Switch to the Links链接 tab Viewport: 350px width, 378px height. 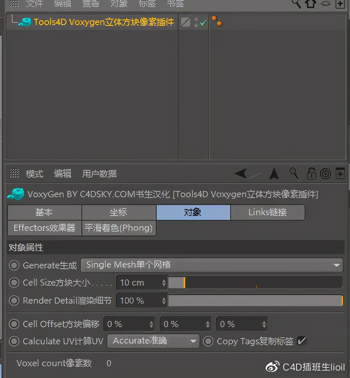[267, 212]
